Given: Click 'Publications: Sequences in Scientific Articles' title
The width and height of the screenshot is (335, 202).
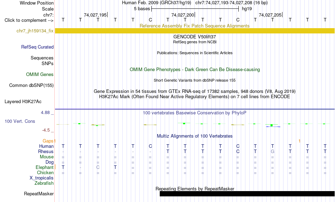Looking at the screenshot, I should tap(195, 53).
